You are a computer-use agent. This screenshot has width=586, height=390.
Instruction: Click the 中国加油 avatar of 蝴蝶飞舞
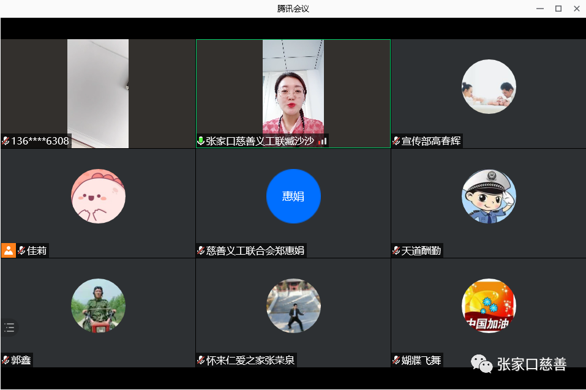point(489,306)
